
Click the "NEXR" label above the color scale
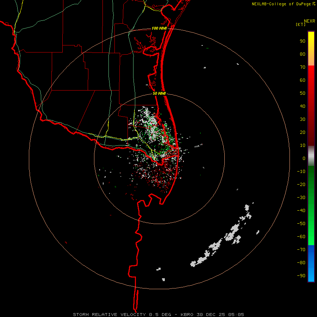pos(310,21)
